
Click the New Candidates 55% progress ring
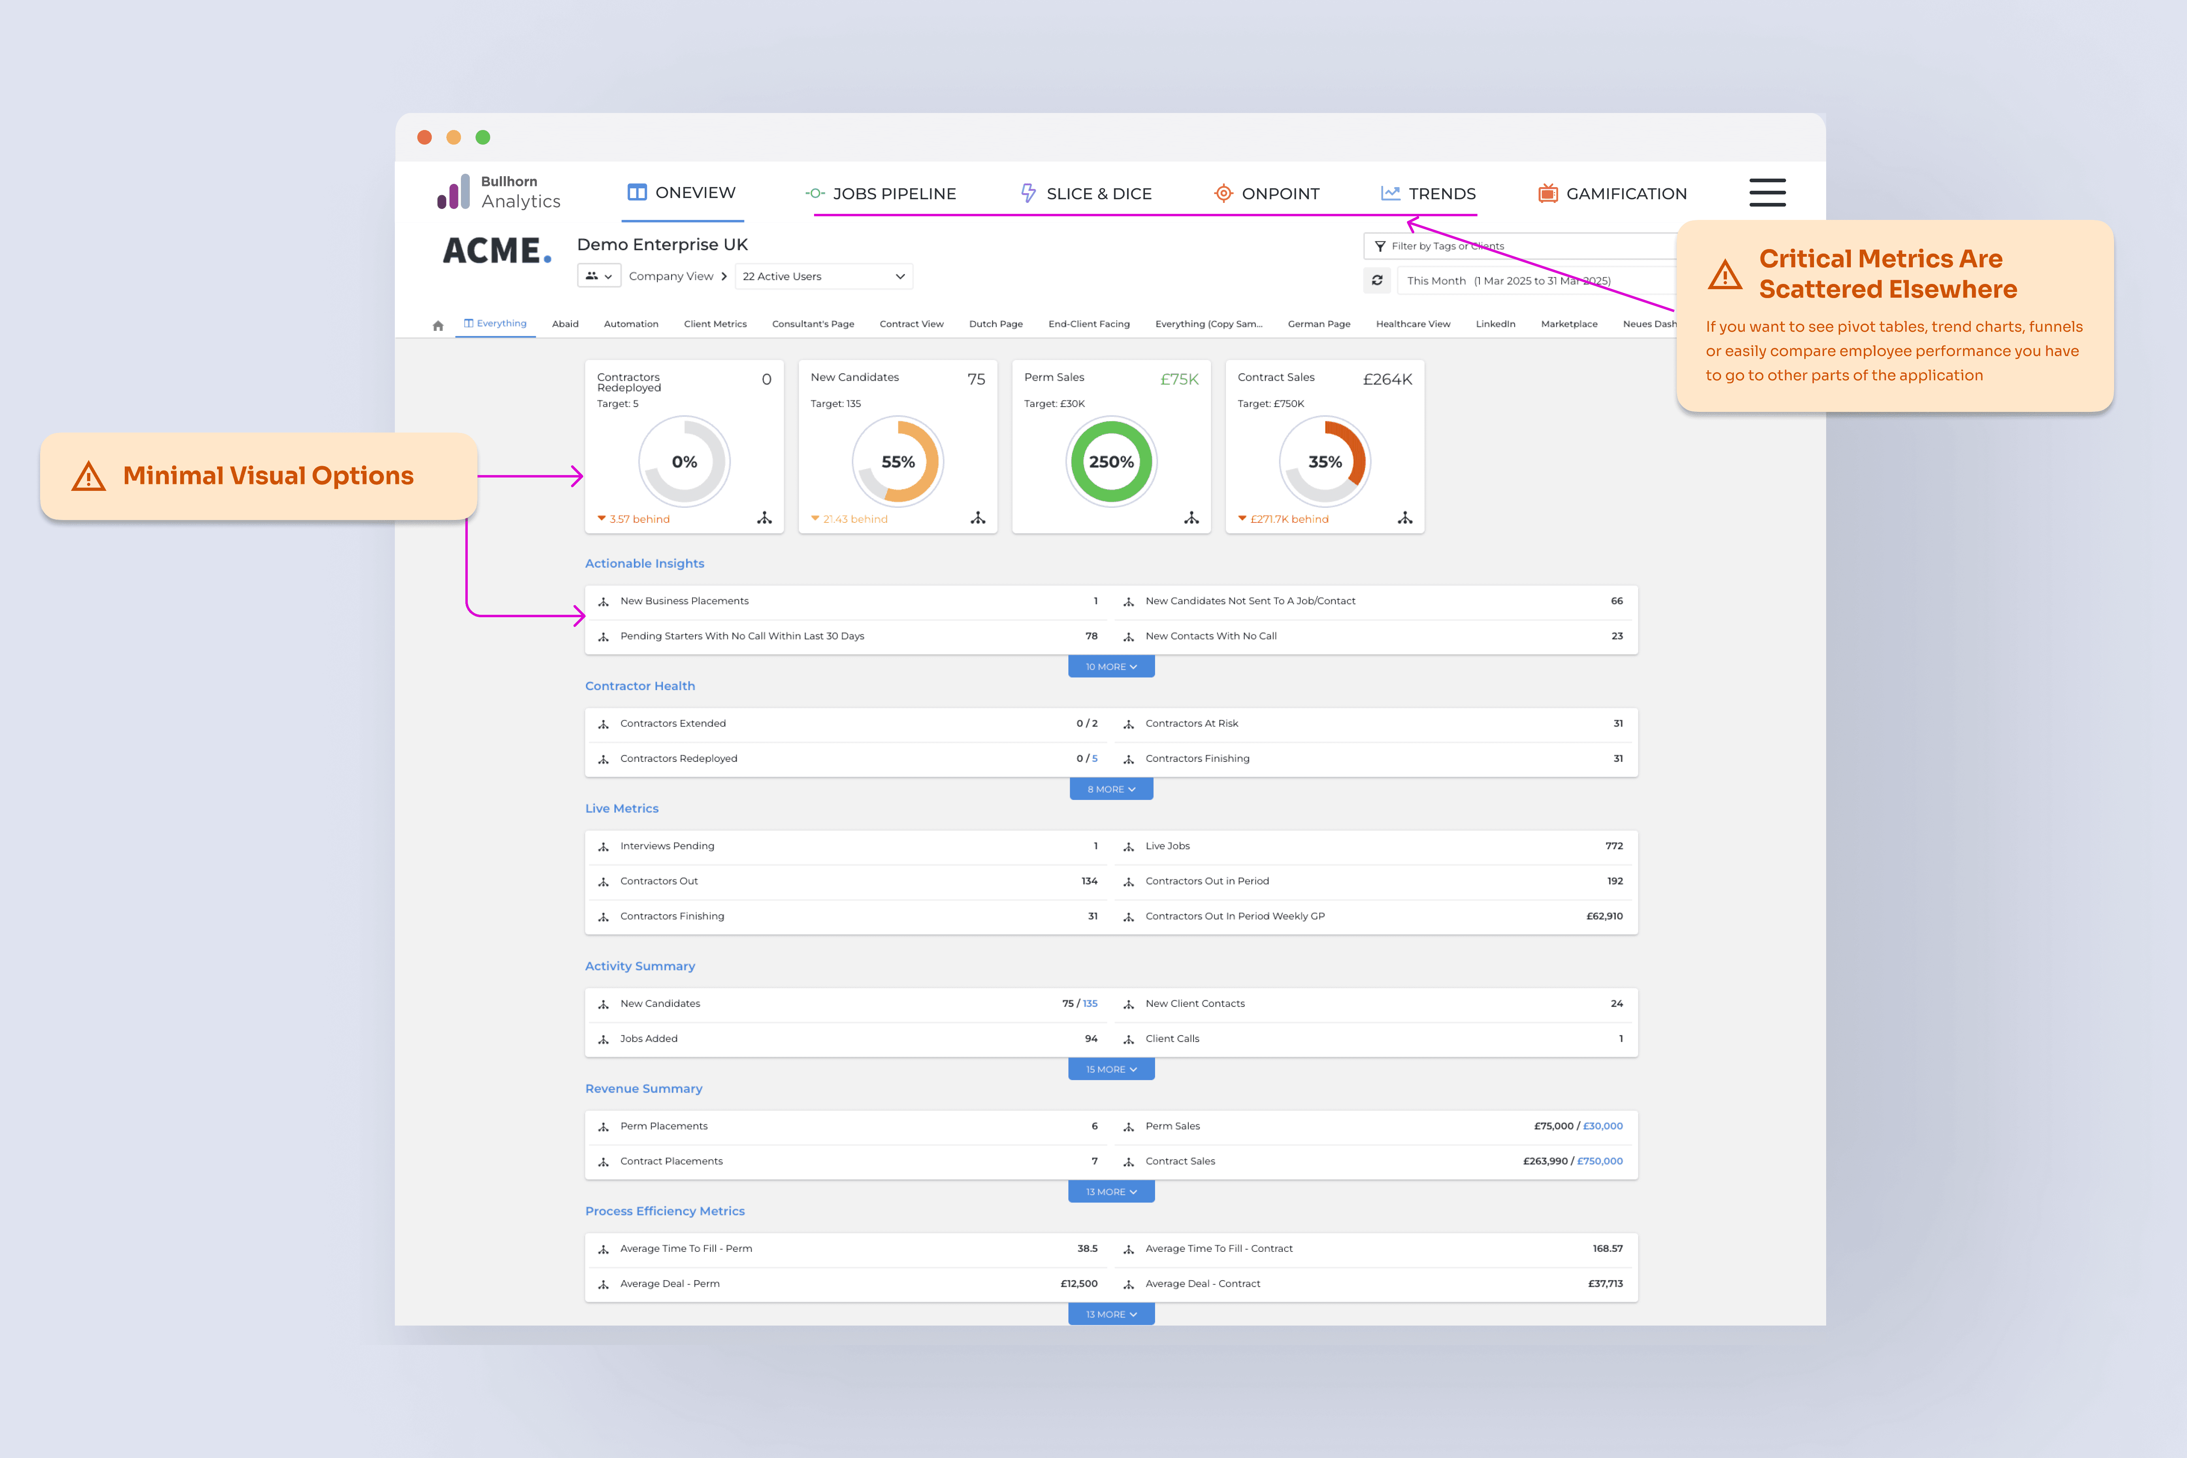(x=898, y=462)
